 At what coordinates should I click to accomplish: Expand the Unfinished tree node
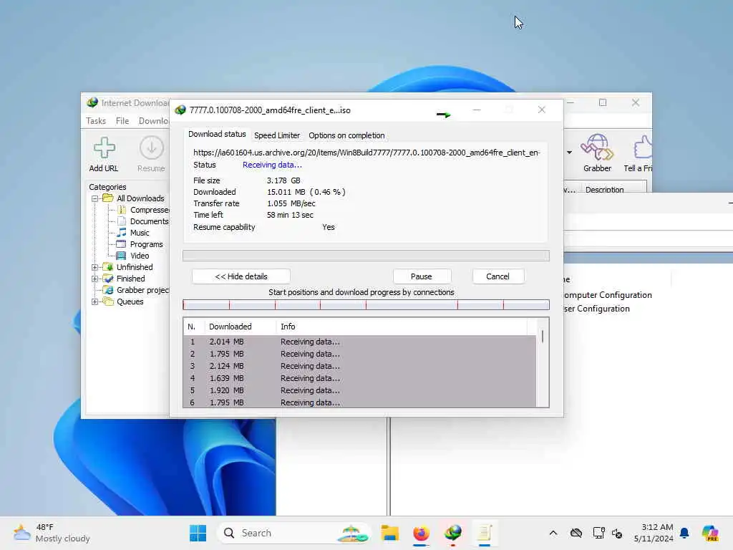[95, 267]
